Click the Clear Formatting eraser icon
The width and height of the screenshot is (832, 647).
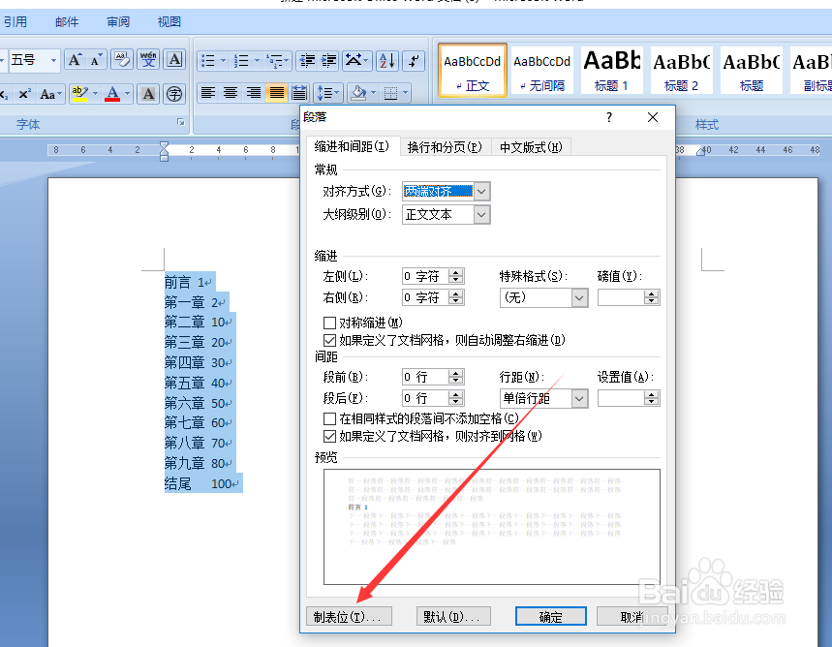click(121, 60)
